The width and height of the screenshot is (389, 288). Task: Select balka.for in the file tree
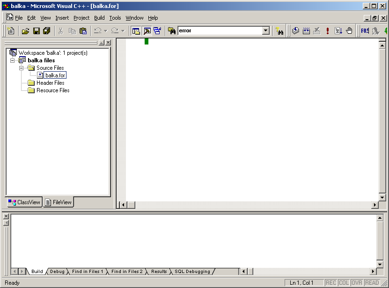55,75
